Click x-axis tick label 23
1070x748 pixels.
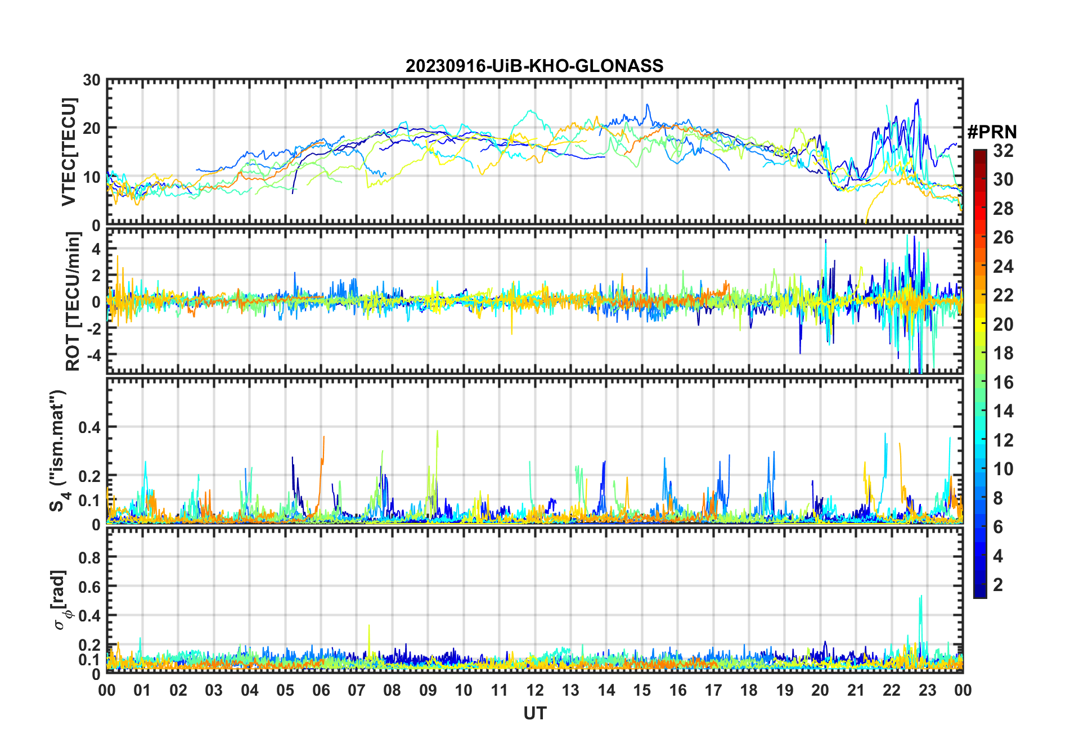[927, 690]
